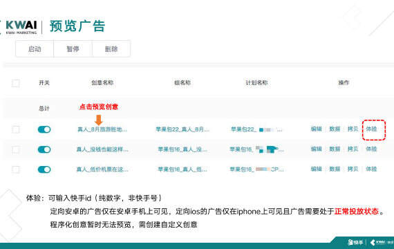
Task: Click 体验 in the 真人_8月旅游胜地 row
Action: click(x=371, y=129)
